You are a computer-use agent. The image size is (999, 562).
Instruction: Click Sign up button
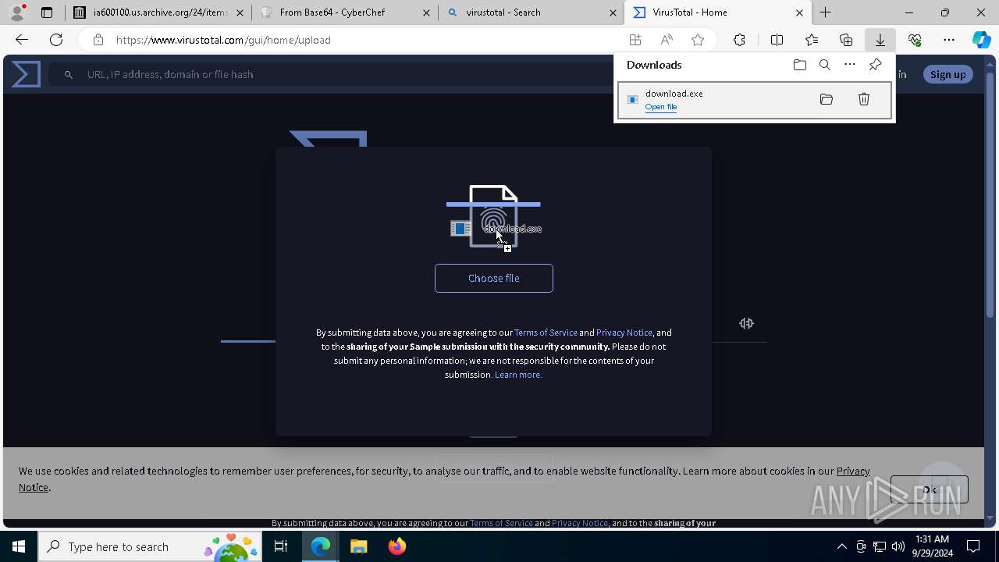947,74
